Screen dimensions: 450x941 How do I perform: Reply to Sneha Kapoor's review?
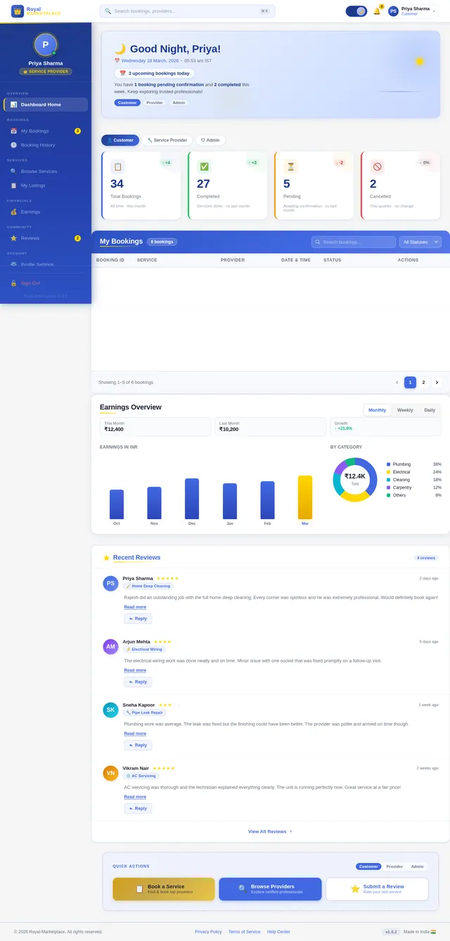click(x=138, y=745)
